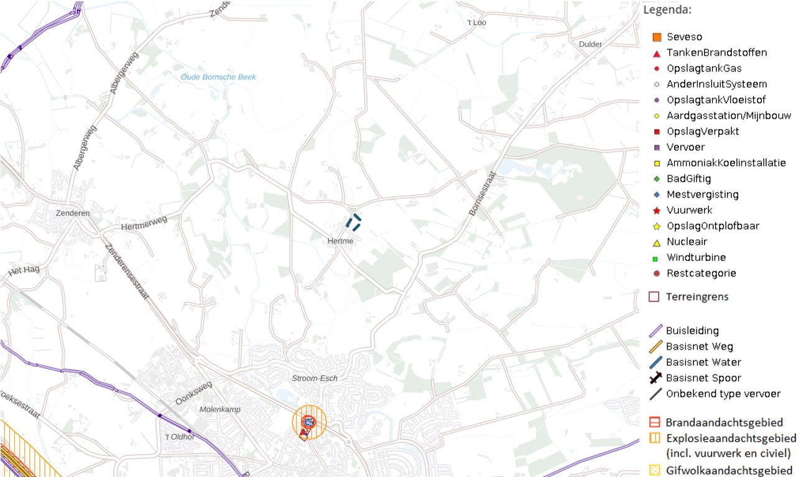Image resolution: width=801 pixels, height=477 pixels.
Task: Select the BadGiftig green diamond icon
Action: click(657, 179)
